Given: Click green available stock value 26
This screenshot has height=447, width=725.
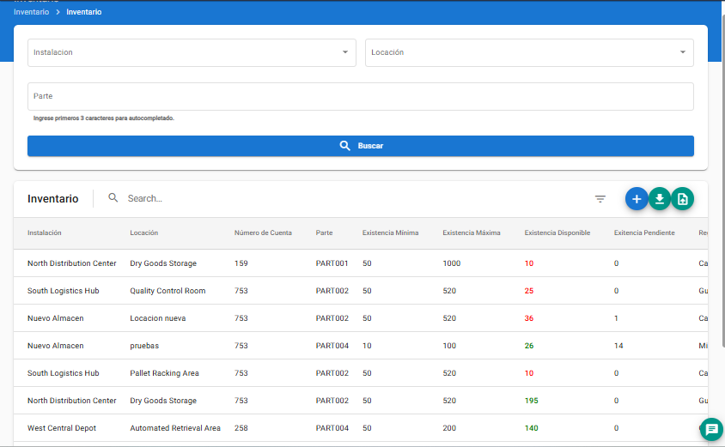Looking at the screenshot, I should click(529, 346).
